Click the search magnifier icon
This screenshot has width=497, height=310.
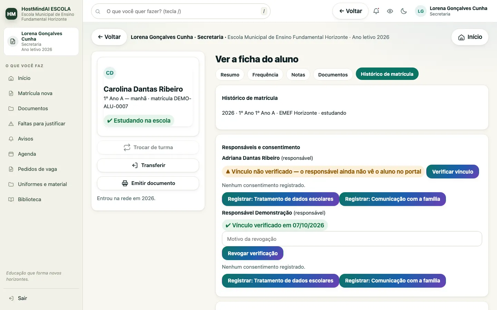point(98,11)
